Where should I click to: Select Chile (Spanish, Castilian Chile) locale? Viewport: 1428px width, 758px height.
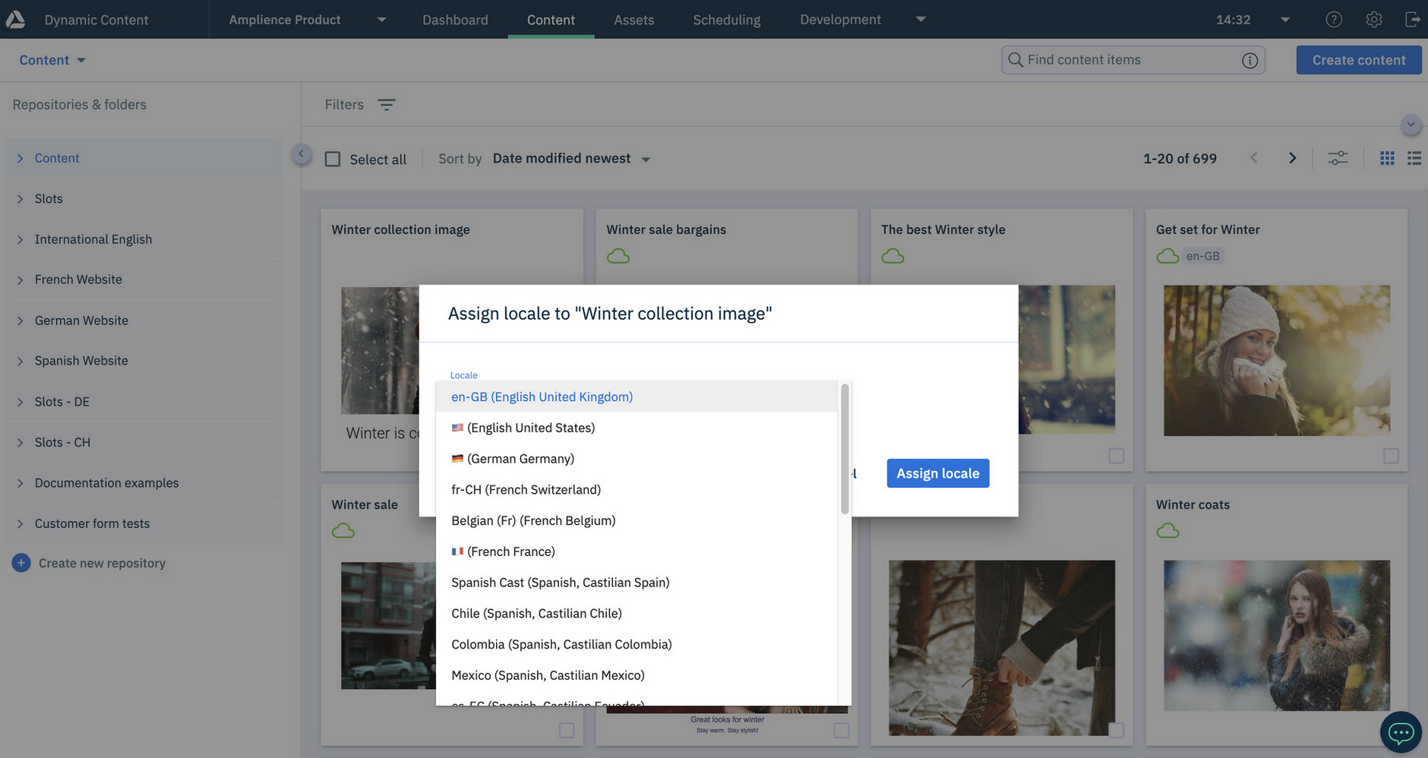click(x=637, y=614)
